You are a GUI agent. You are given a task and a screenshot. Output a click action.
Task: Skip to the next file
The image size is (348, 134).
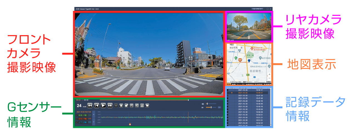(x=110, y=106)
